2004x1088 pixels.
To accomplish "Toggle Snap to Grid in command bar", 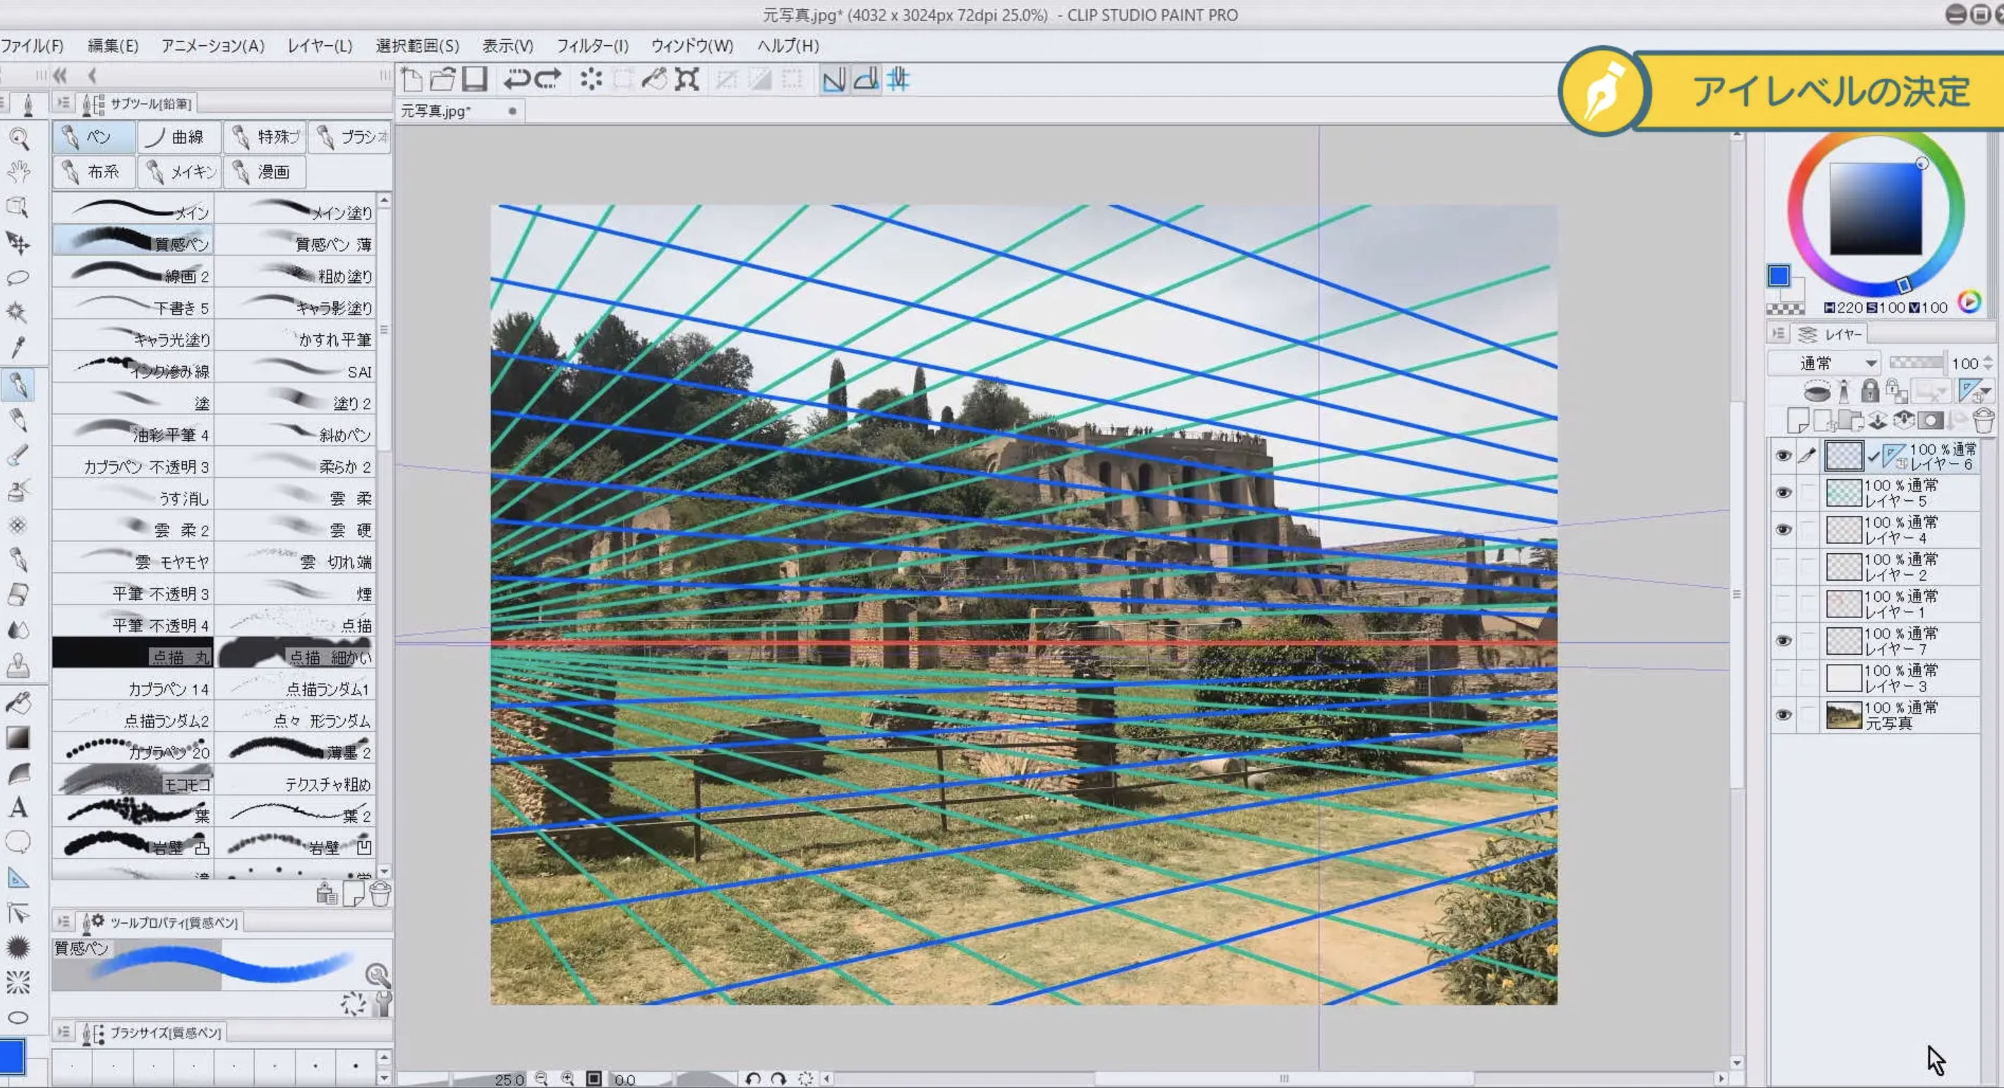I will click(898, 79).
